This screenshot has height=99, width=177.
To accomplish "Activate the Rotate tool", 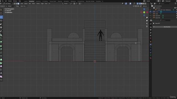I will coord(1,21).
